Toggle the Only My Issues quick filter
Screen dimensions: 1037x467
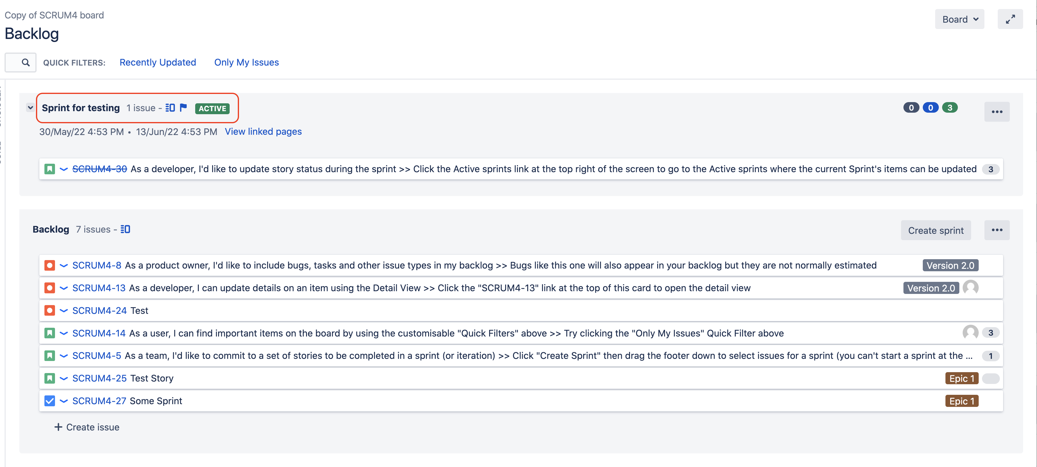click(x=246, y=63)
